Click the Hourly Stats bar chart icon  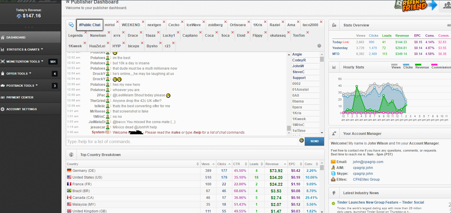(334, 67)
